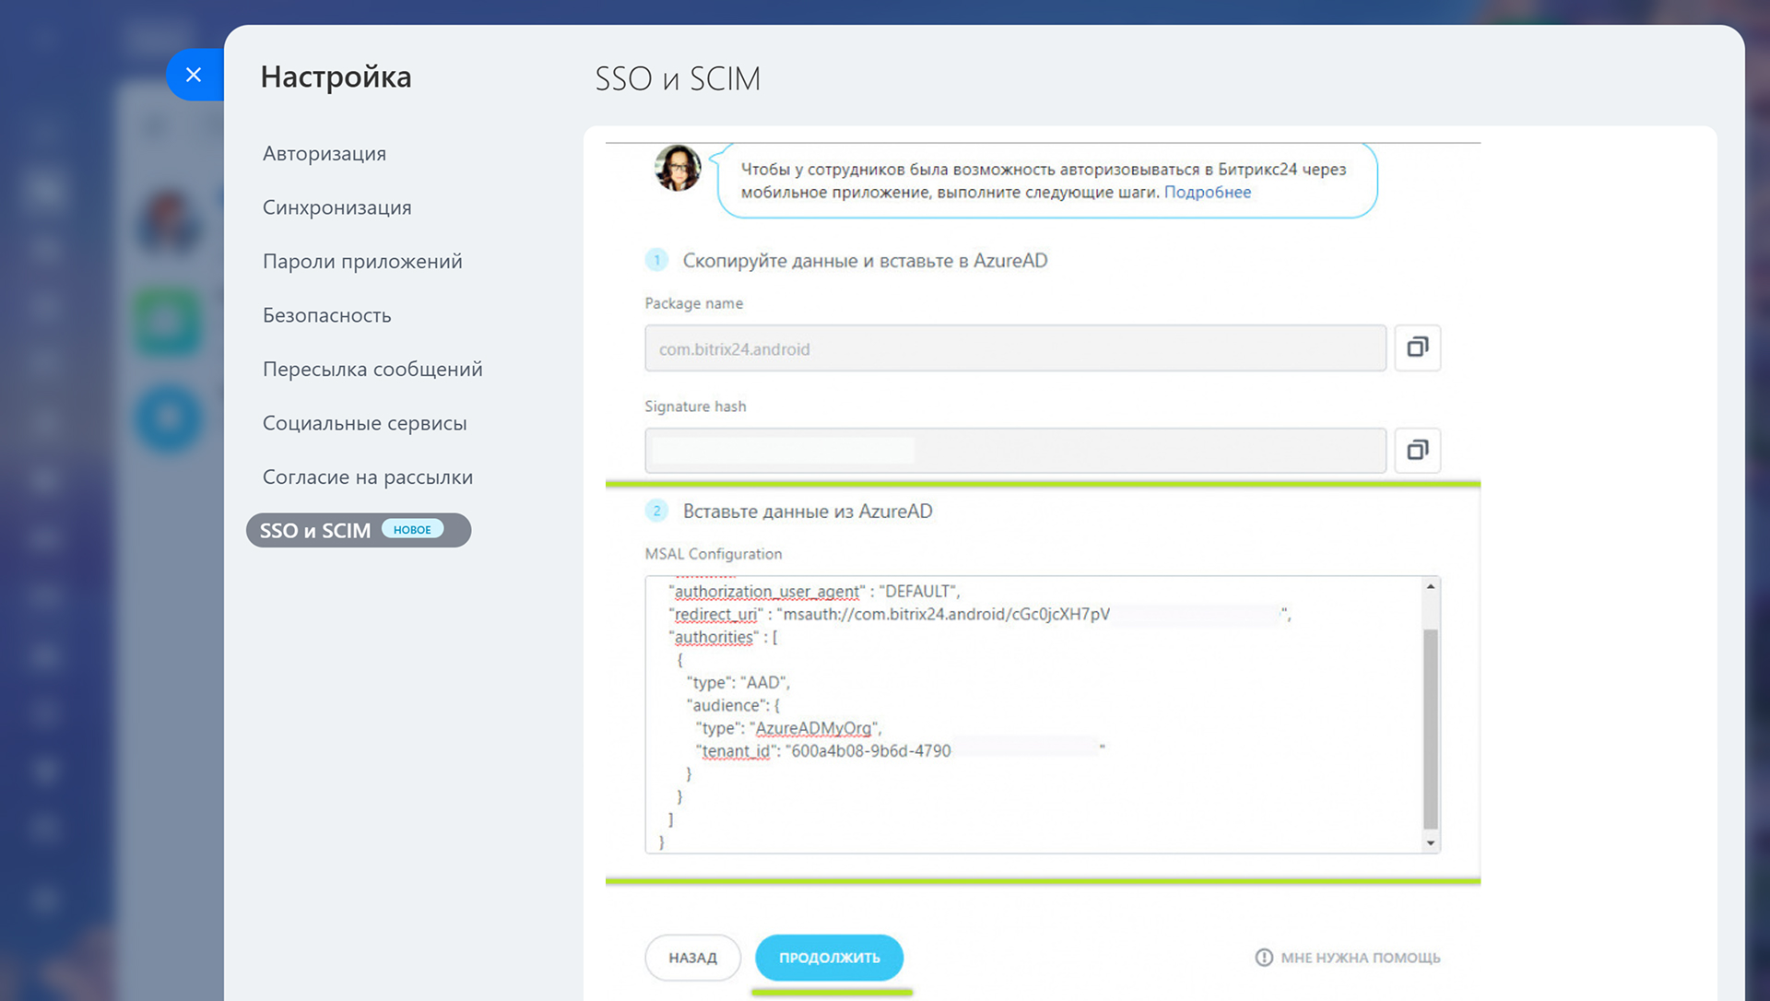
Task: Click the help circle icon near МНЕ НУЖНА ПОМОЩЬ
Action: [x=1264, y=958]
